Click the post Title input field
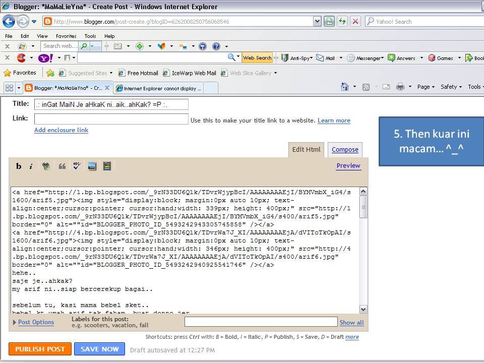Image resolution: width=484 pixels, height=363 pixels. 111,104
